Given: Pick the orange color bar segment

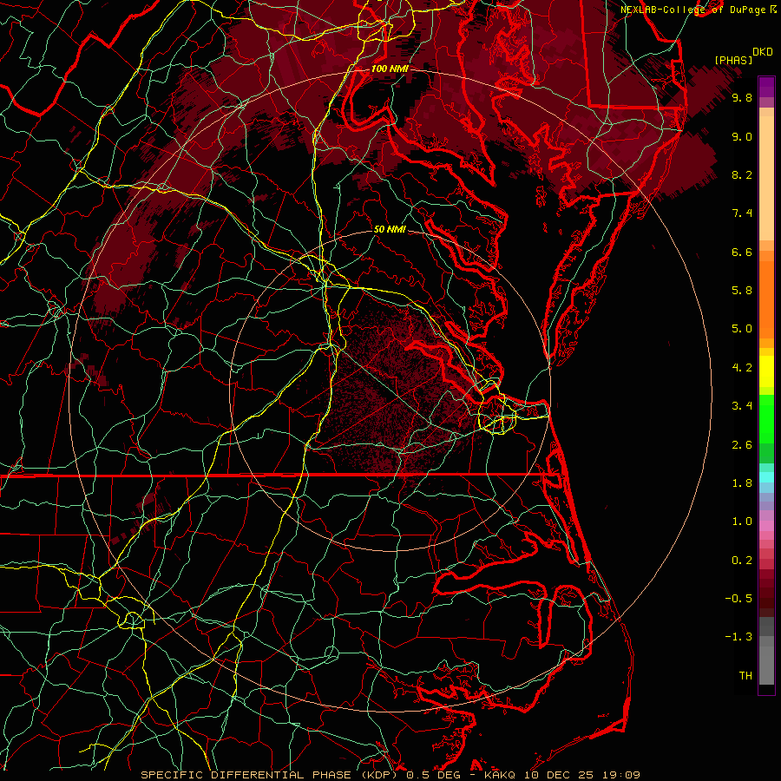Looking at the screenshot, I should click(x=766, y=299).
